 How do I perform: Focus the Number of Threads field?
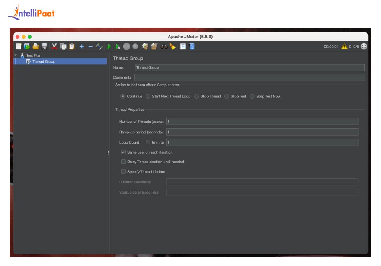[262, 122]
